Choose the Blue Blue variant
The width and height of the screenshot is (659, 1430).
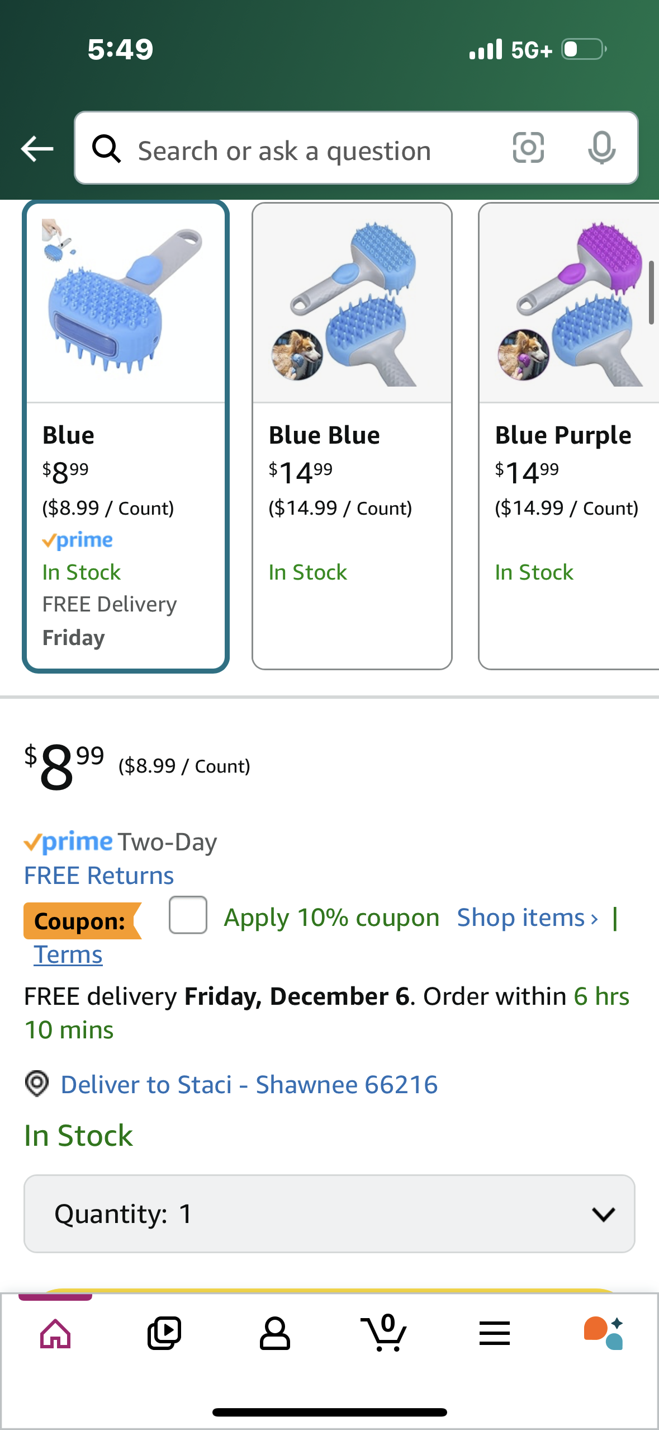pos(352,436)
